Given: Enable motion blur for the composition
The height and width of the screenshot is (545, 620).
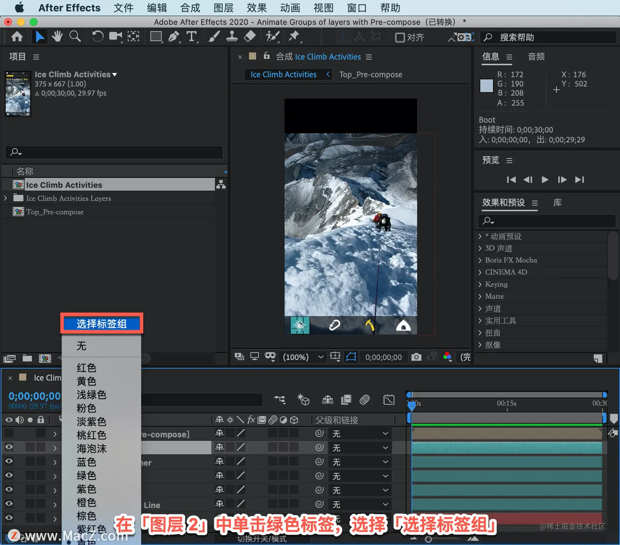Looking at the screenshot, I should (365, 400).
